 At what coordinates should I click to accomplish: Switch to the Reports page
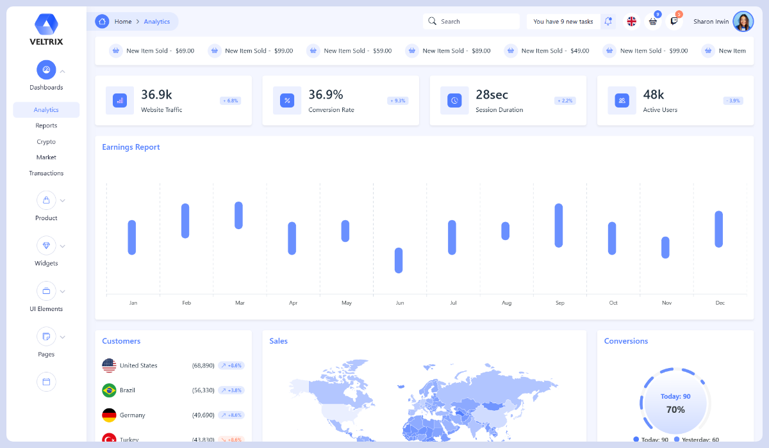point(46,125)
